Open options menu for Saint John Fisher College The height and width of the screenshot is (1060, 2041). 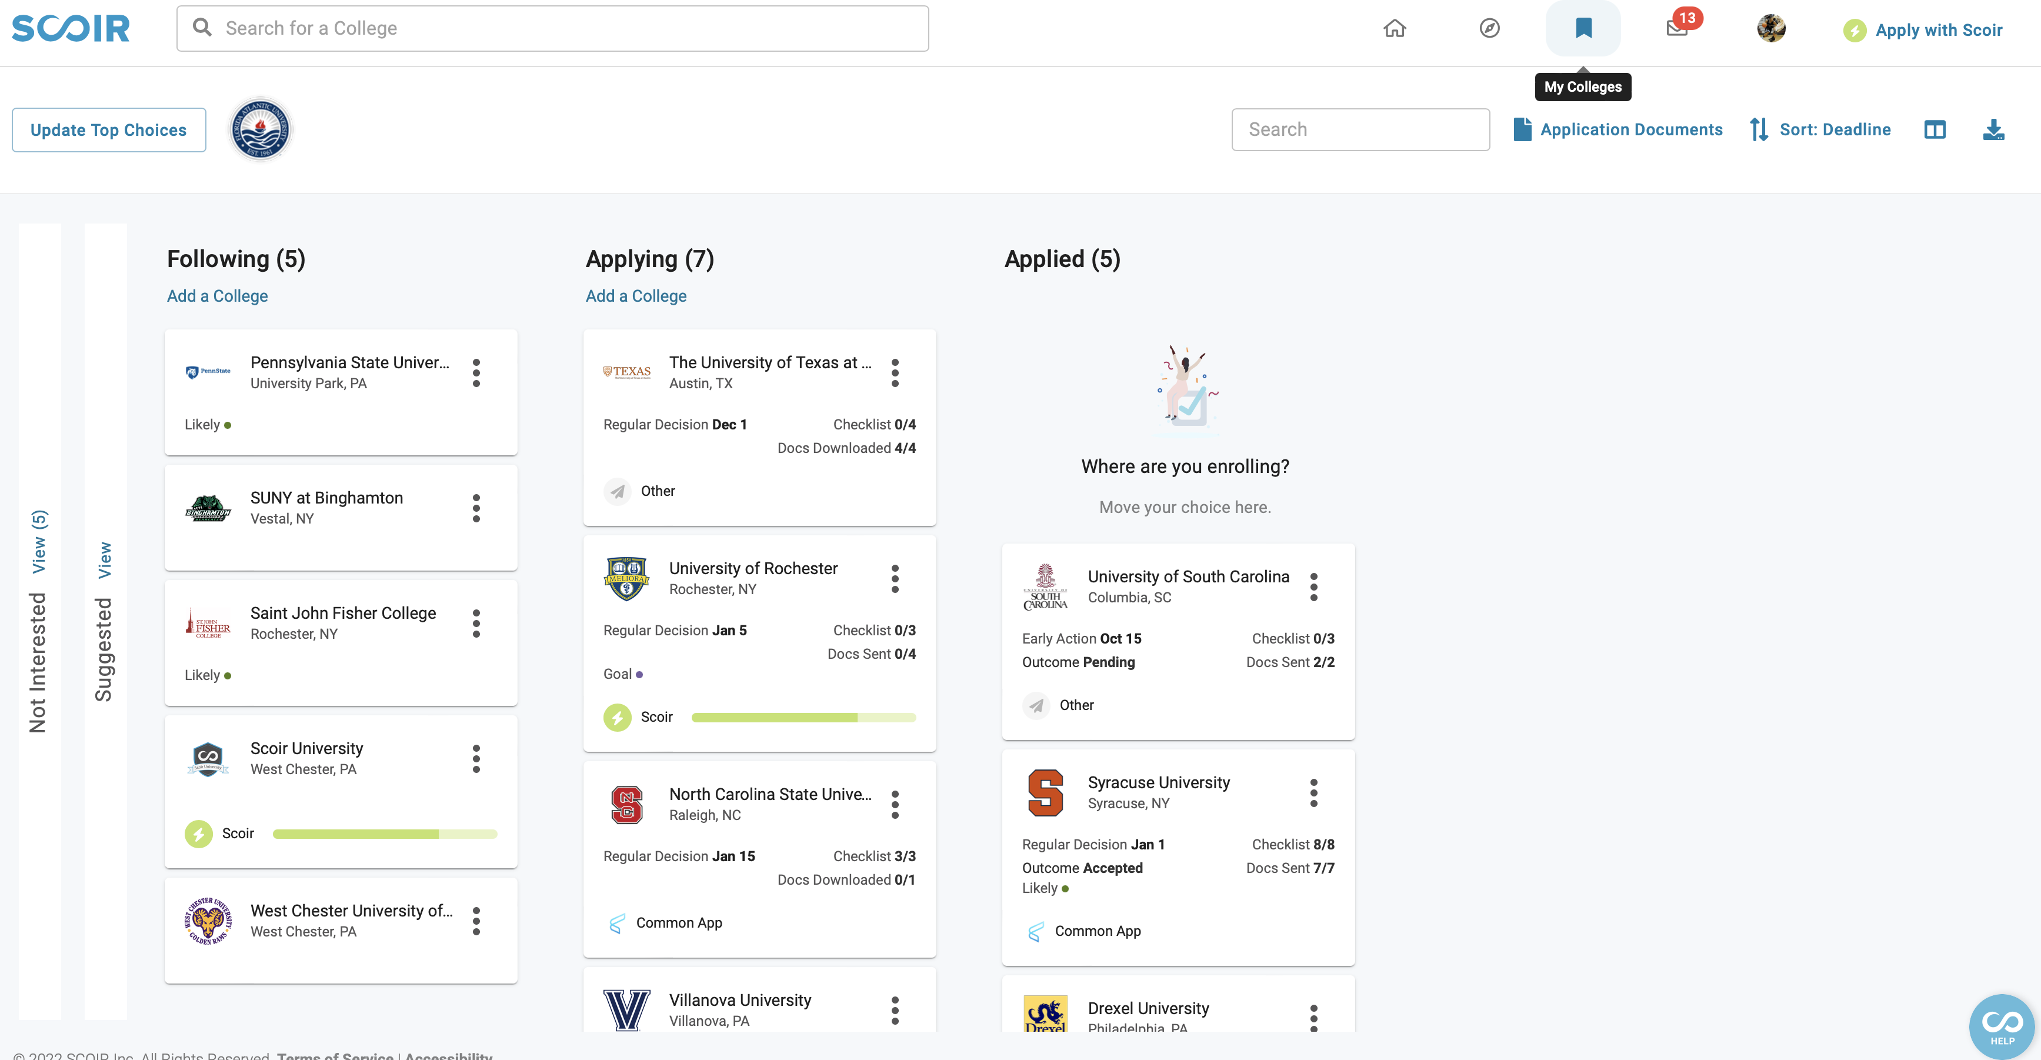click(x=476, y=624)
